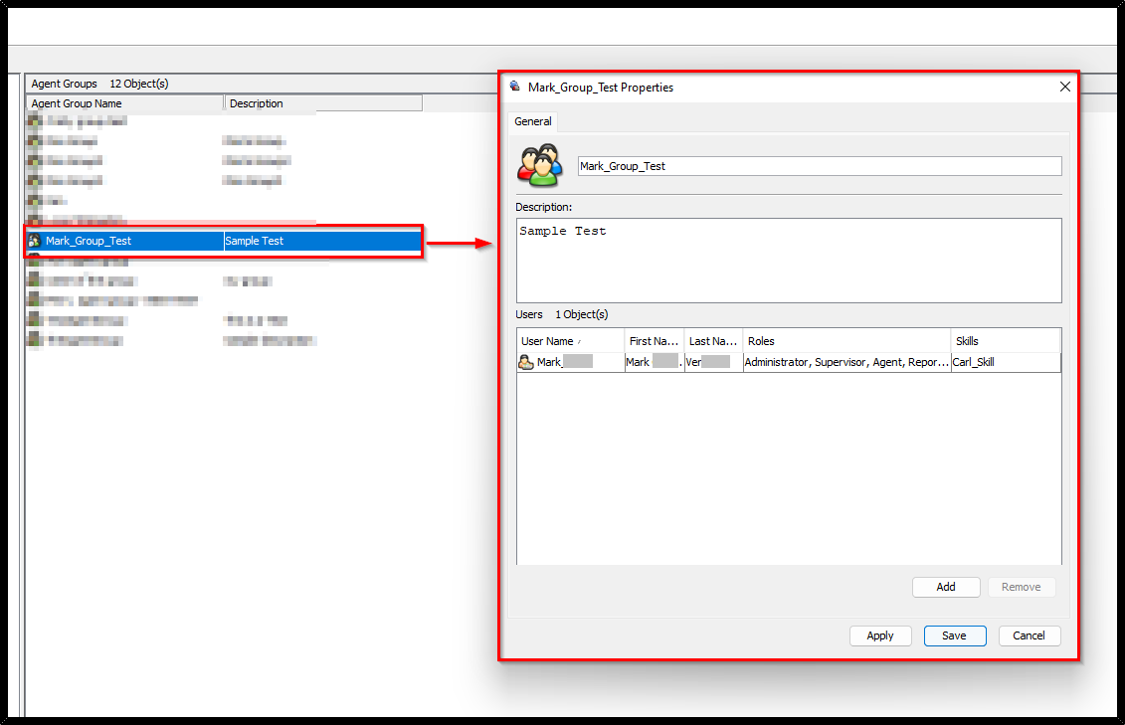The width and height of the screenshot is (1125, 725).
Task: Open the General tab
Action: (533, 122)
